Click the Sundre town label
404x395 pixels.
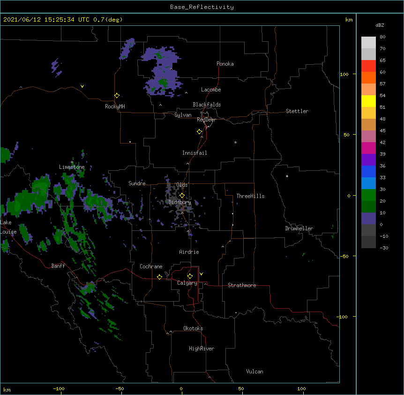[137, 183]
